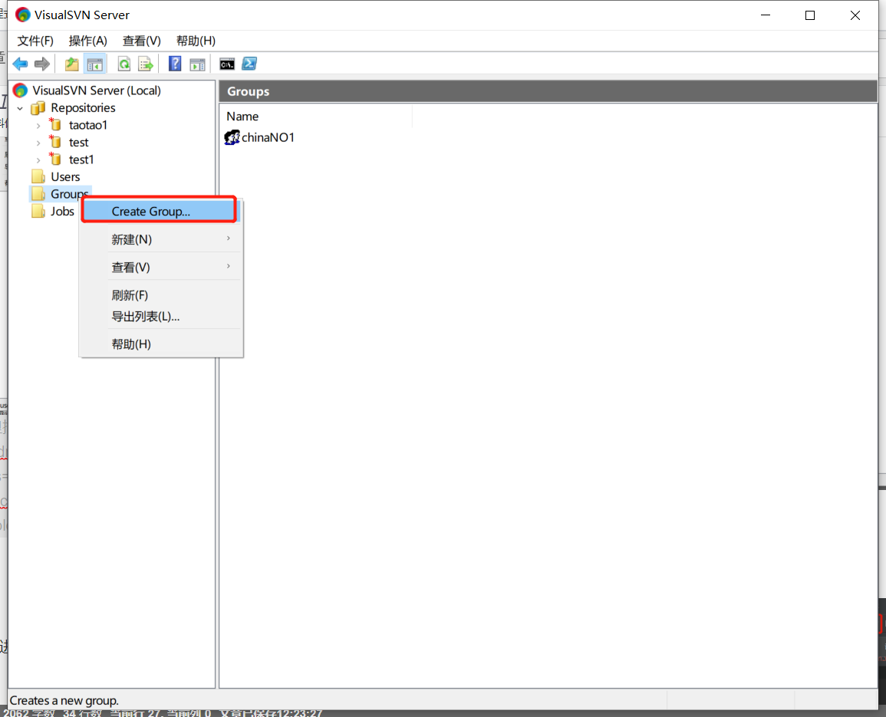The image size is (886, 717).
Task: Choose Create Group... from context menu
Action: point(159,212)
